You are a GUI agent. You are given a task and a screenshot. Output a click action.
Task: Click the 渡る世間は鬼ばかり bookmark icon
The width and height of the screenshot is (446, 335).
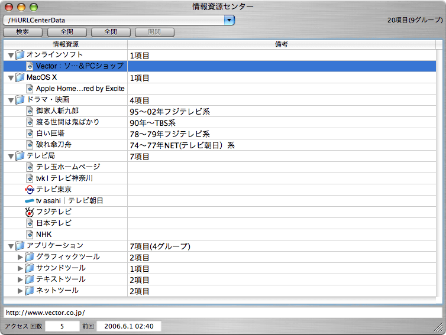[30, 122]
